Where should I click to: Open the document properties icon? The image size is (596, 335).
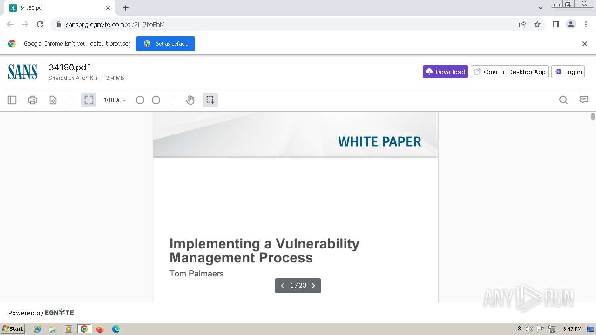coord(53,100)
